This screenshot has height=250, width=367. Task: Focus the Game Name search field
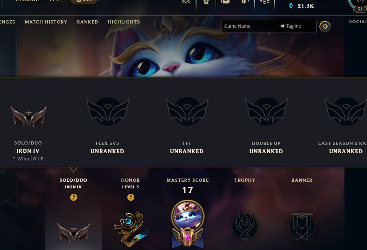coord(250,26)
